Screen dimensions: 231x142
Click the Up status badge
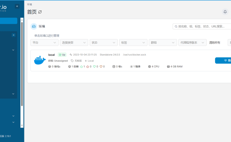[x=62, y=54]
